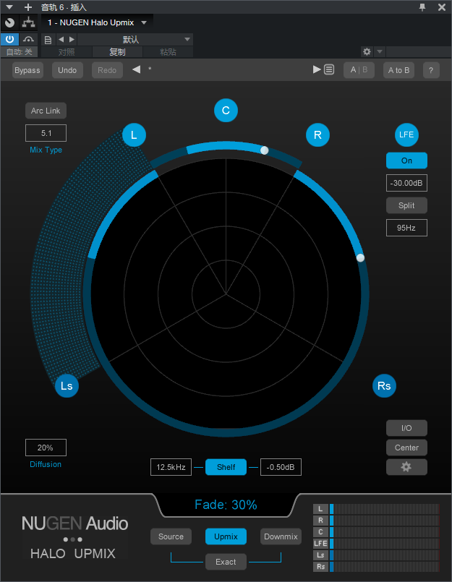Click the 对照 compare item

click(67, 52)
